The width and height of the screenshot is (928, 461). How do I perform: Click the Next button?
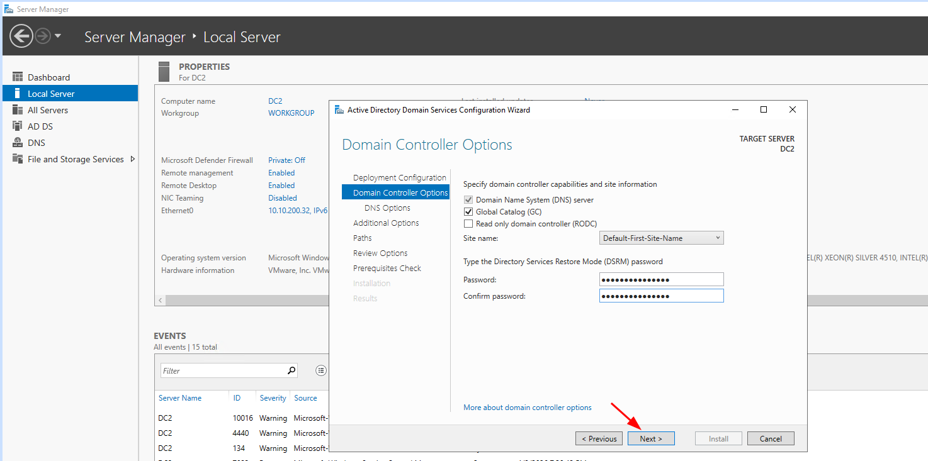click(x=650, y=438)
